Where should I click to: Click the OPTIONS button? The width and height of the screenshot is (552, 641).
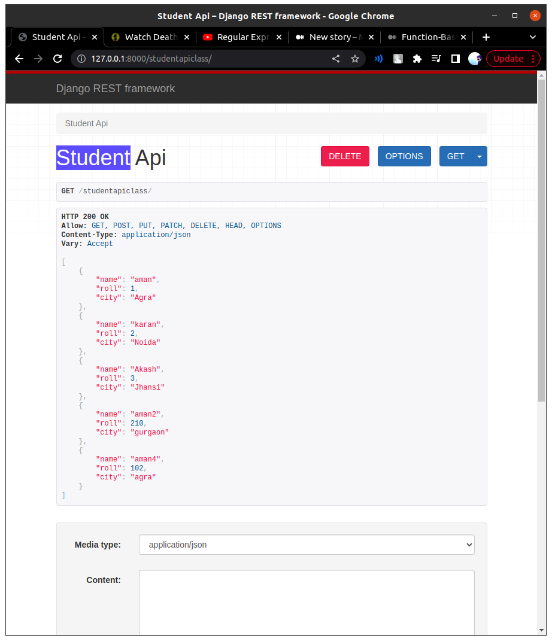pyautogui.click(x=404, y=156)
